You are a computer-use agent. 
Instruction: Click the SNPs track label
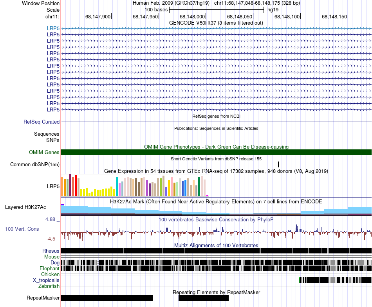(53, 140)
